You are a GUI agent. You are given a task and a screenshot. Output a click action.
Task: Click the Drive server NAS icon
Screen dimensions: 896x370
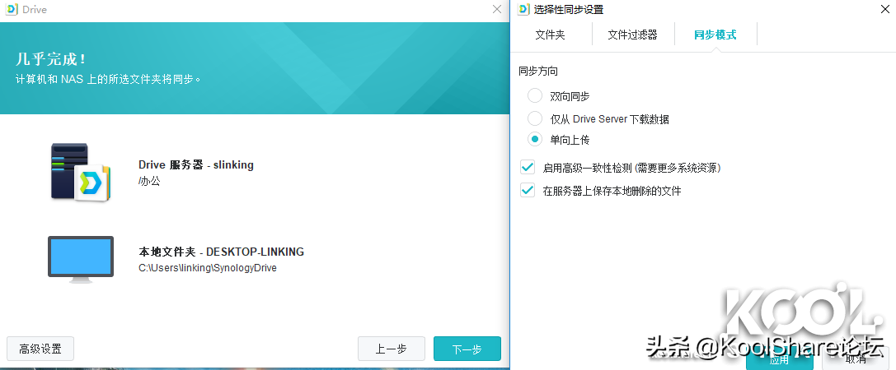(x=80, y=172)
